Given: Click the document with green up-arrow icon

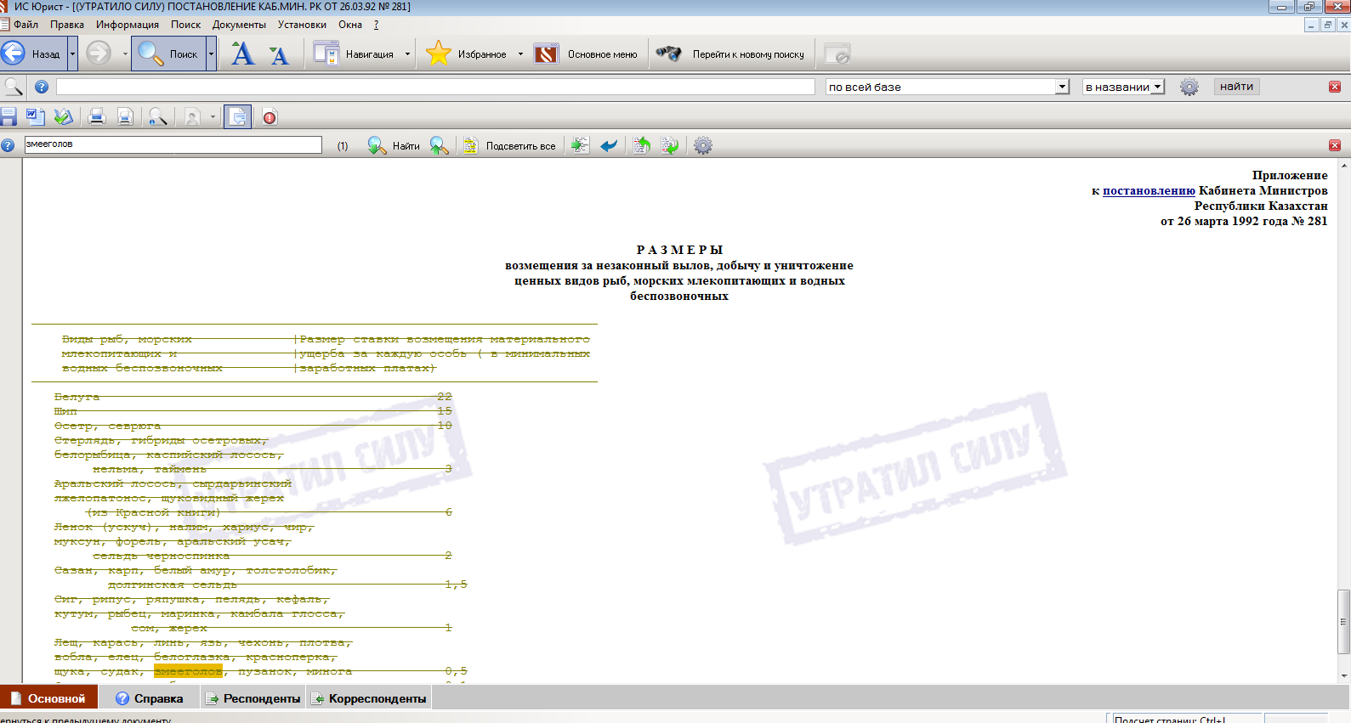Looking at the screenshot, I should coord(641,145).
